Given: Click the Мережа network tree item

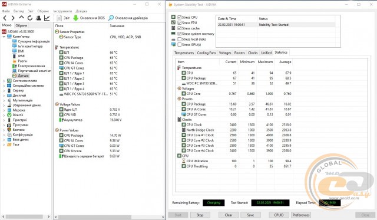Looking at the screenshot, I should (x=18, y=110).
